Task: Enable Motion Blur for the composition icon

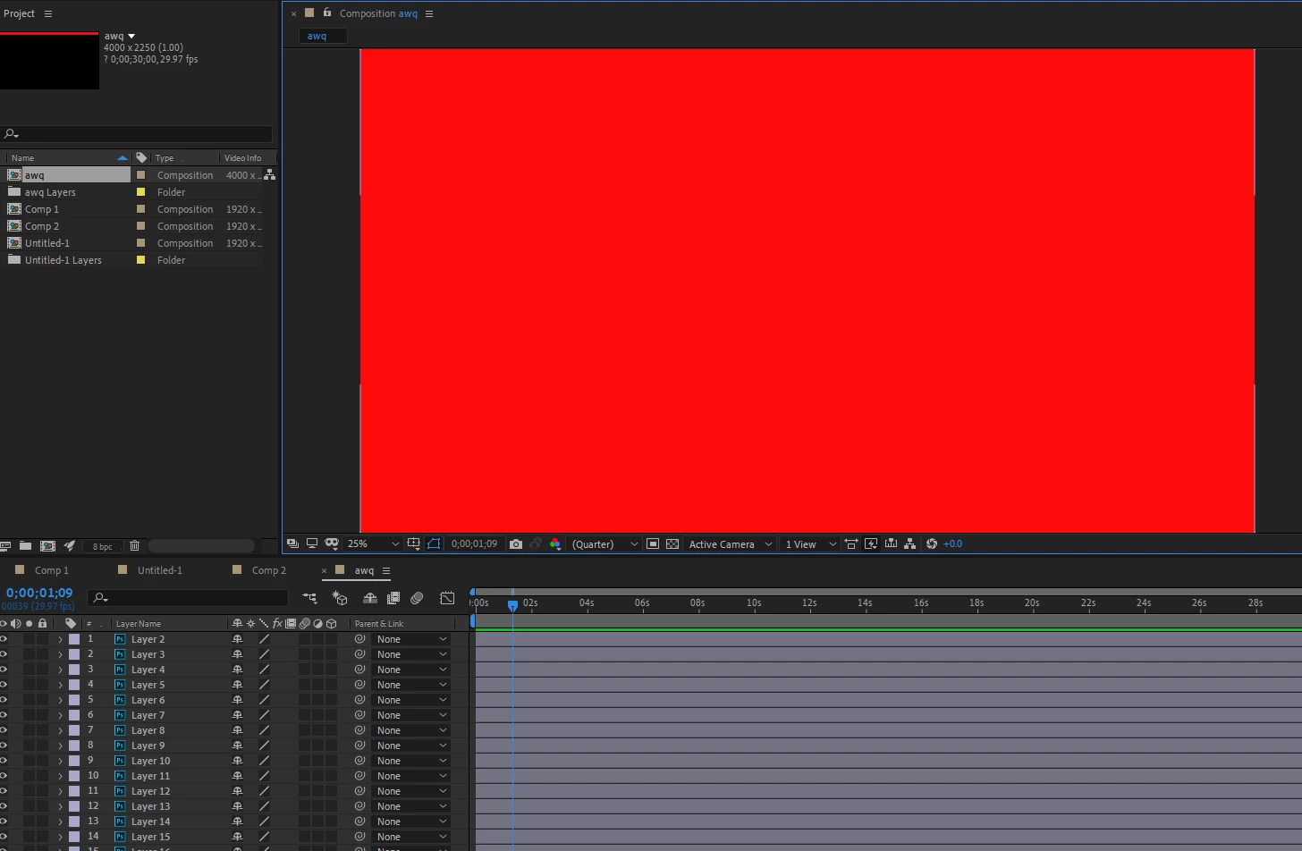Action: [417, 598]
